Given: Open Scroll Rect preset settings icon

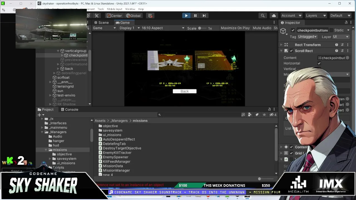Looking at the screenshot, I should click(342, 51).
